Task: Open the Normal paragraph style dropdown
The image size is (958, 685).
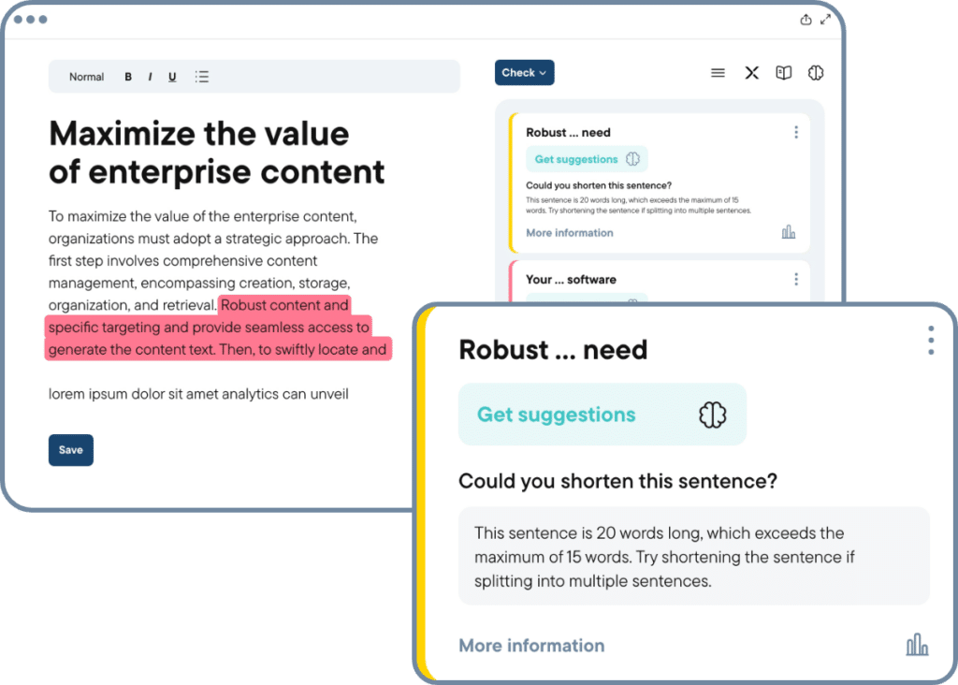Action: pos(86,77)
